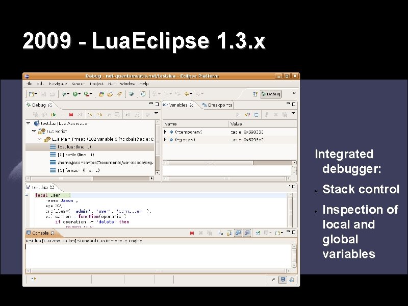Click Remove Launch X icon in Console toolbar
The width and height of the screenshot is (408, 306).
pyautogui.click(x=200, y=233)
